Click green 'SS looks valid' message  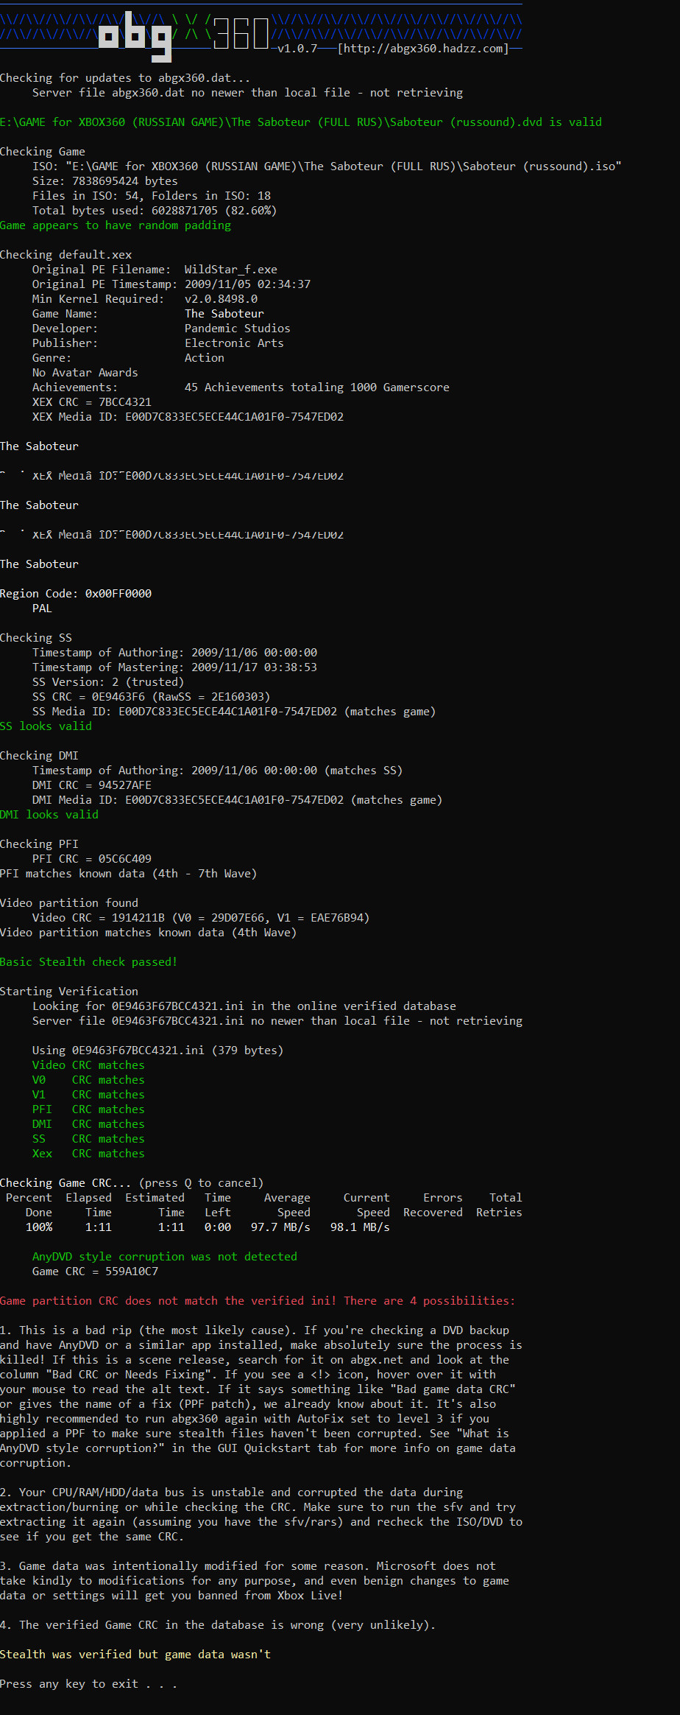46,726
